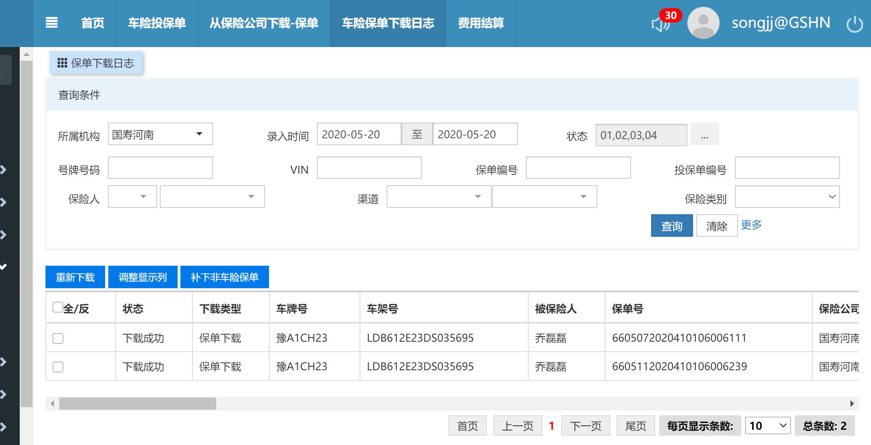Click the 更多 link
871x445 pixels.
tap(751, 225)
